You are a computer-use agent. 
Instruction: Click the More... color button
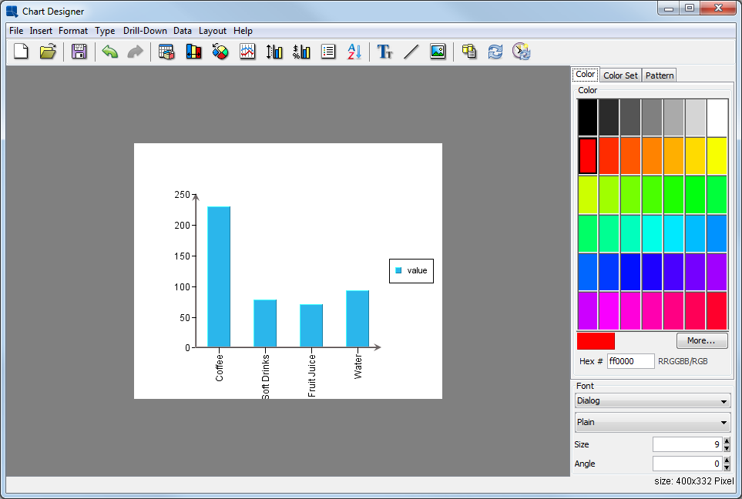(702, 340)
